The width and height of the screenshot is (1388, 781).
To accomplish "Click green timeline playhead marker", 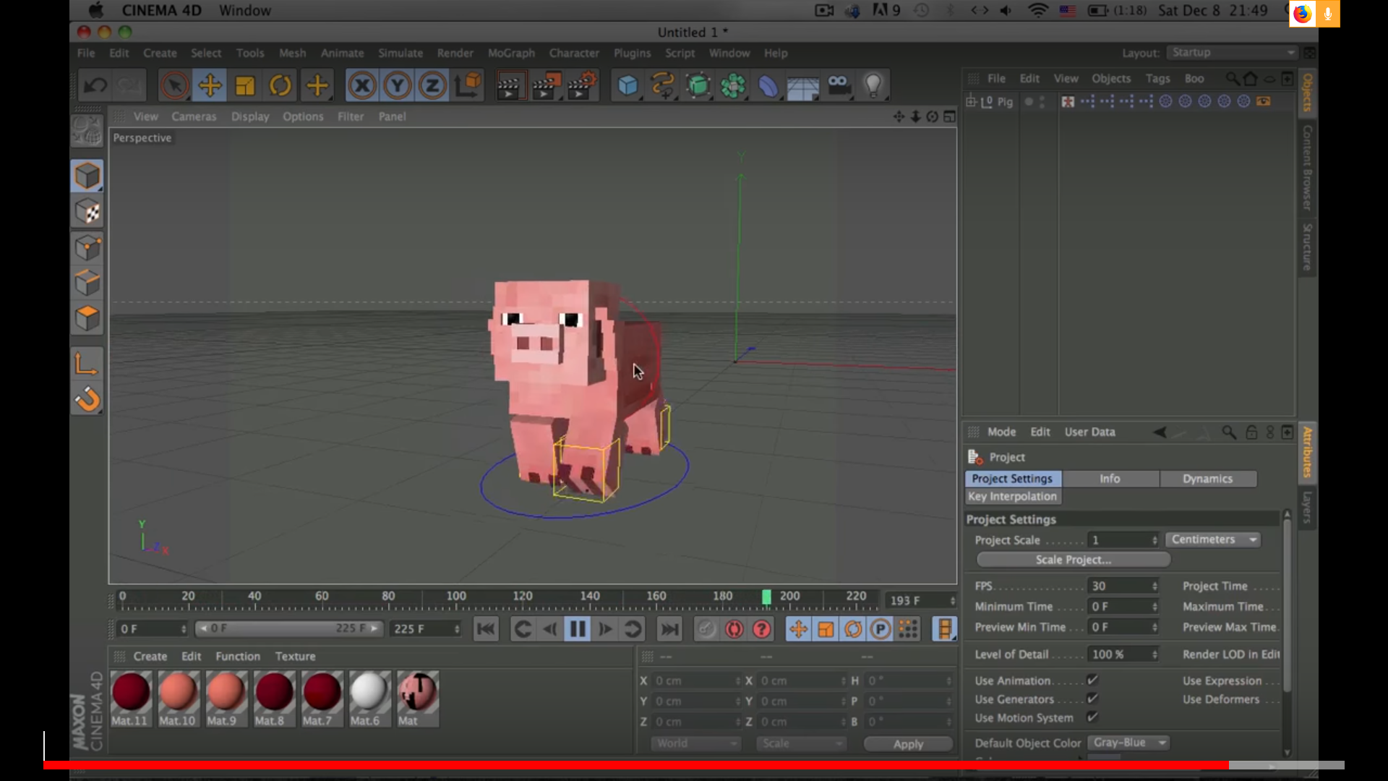I will click(766, 597).
